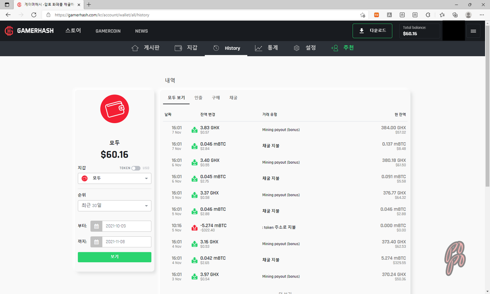The height and width of the screenshot is (294, 490).
Task: Click the 현 잔액 column header
Action: tap(400, 115)
